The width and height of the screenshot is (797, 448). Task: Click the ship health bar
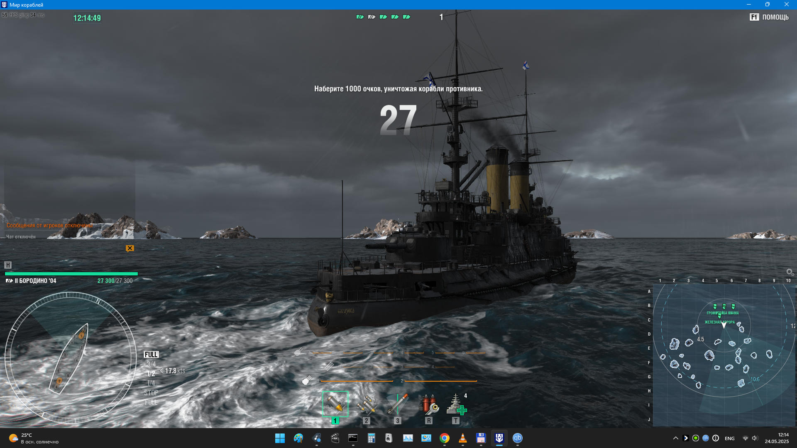pos(71,274)
